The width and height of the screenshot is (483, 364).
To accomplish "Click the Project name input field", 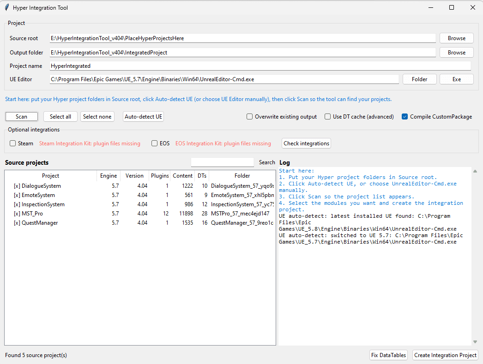I will click(x=260, y=66).
